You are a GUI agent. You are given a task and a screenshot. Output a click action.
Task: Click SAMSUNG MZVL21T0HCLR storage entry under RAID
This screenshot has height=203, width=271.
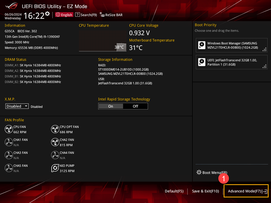[130, 74]
